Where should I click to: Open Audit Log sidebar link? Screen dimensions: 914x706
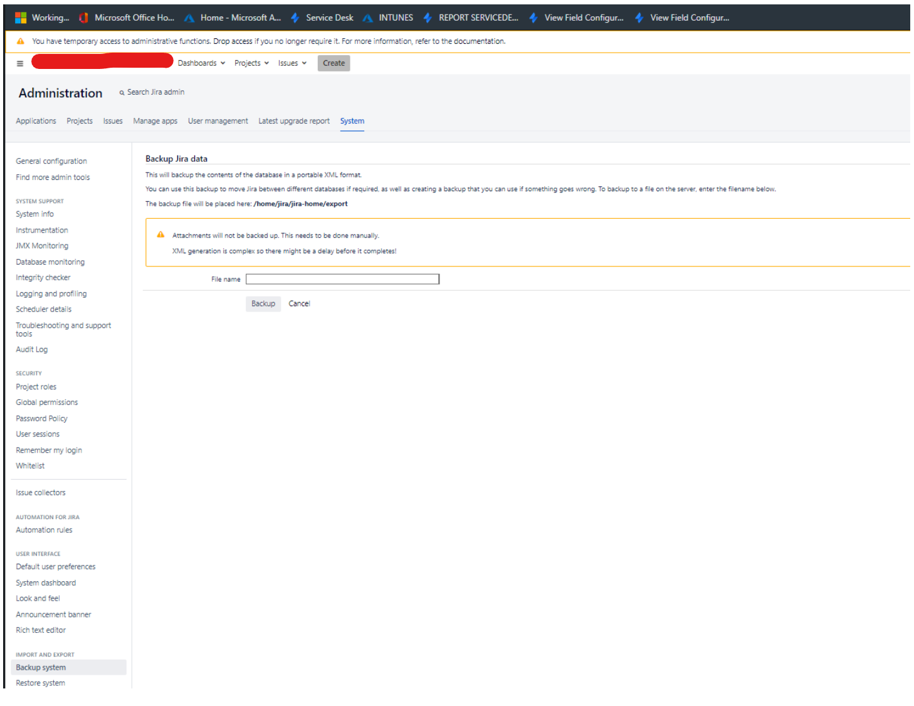pos(31,350)
